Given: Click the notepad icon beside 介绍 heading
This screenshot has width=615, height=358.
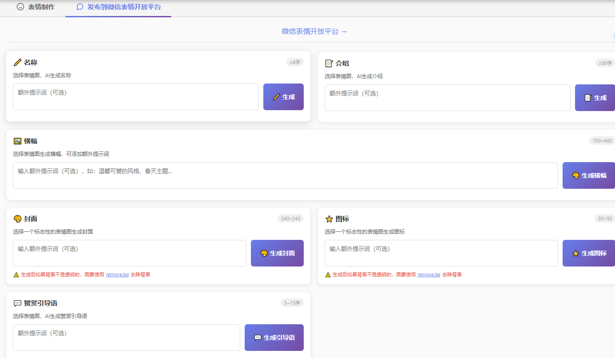Looking at the screenshot, I should (329, 64).
